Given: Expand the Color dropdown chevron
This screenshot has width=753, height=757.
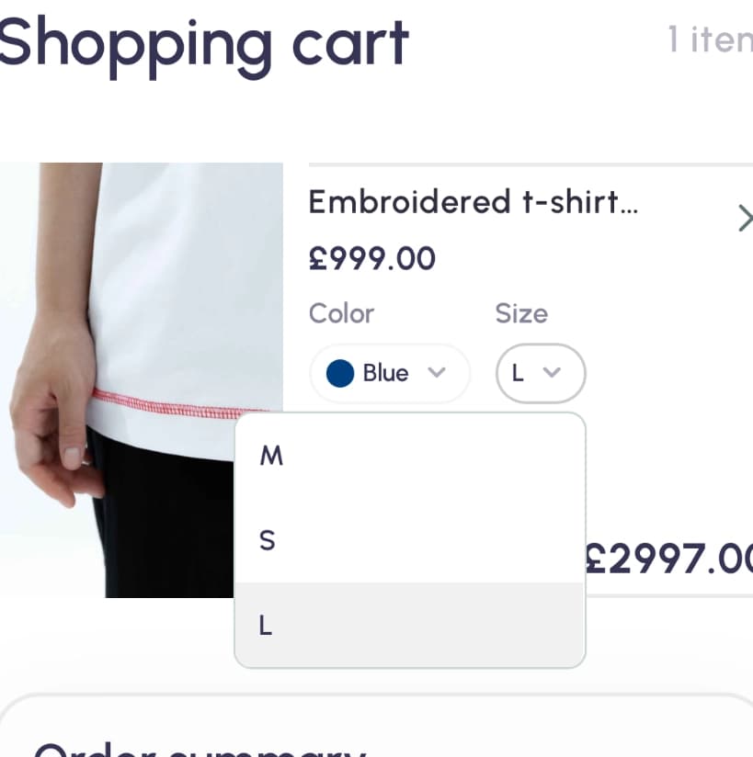Looking at the screenshot, I should tap(438, 372).
